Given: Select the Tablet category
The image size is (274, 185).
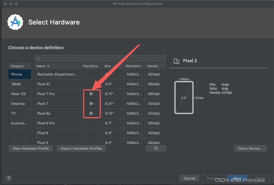Looking at the screenshot, I should 20,84.
